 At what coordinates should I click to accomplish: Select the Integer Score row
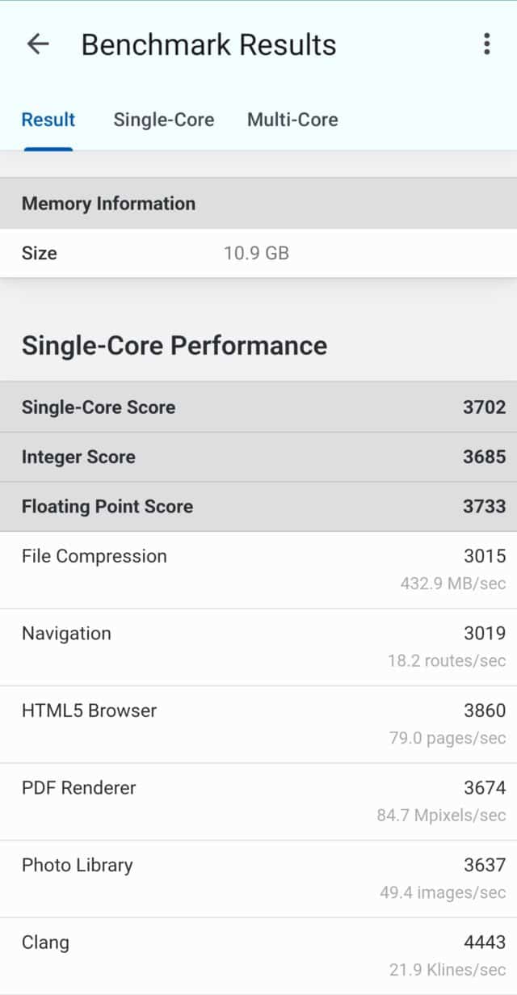coord(258,457)
